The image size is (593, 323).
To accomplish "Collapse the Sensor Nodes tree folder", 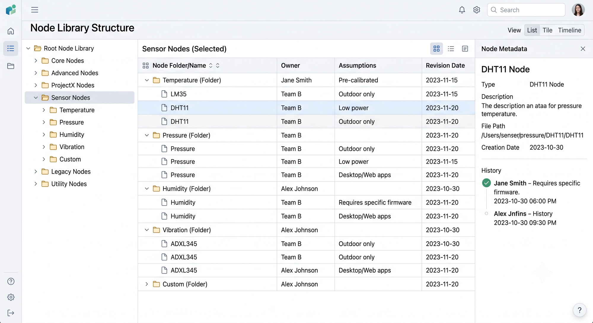I will point(36,98).
